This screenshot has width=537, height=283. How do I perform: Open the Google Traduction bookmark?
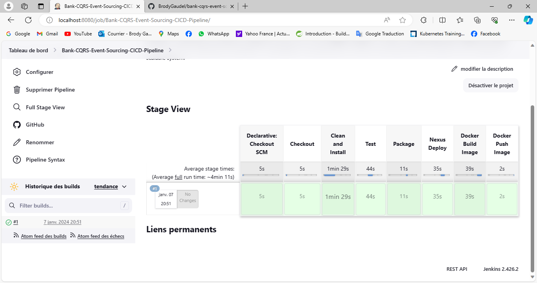380,34
